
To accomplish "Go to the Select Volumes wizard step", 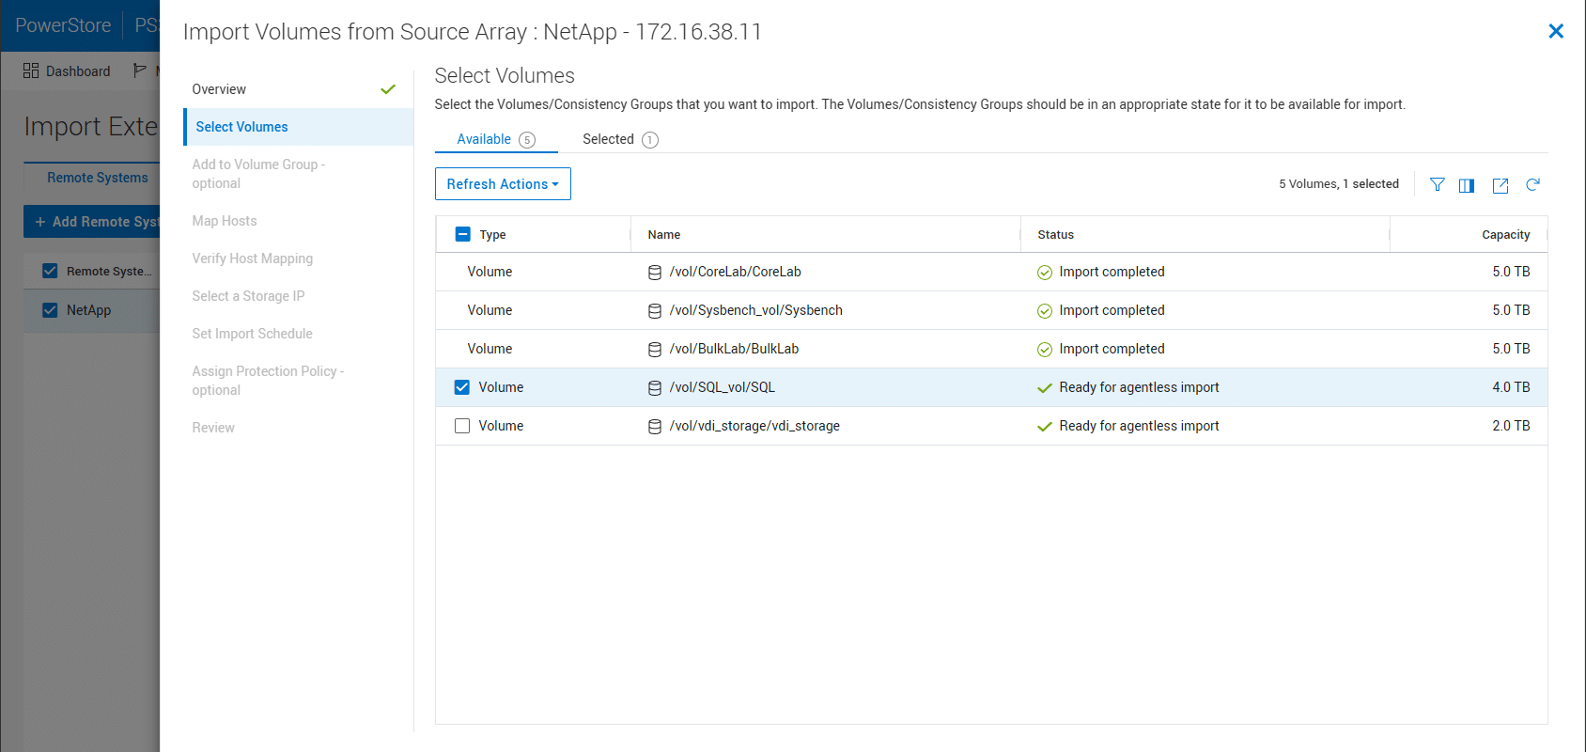I will (x=298, y=127).
